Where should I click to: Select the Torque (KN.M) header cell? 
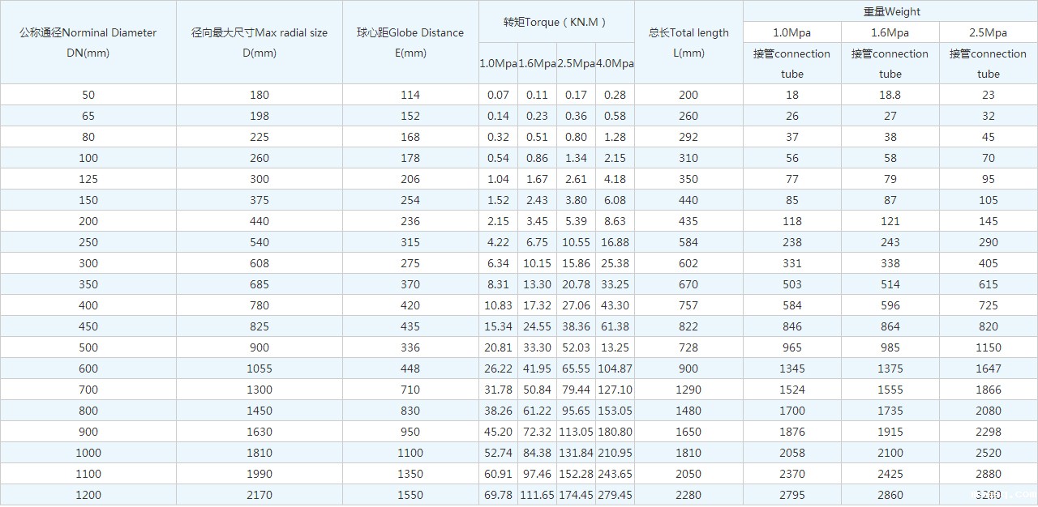[x=555, y=22]
